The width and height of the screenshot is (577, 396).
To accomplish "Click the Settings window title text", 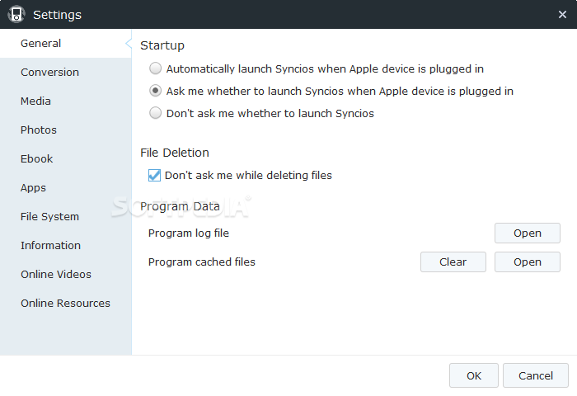I will click(x=58, y=15).
